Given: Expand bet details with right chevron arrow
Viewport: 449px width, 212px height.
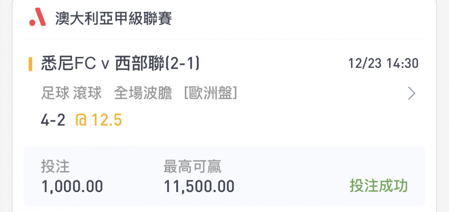Looking at the screenshot, I should coord(412,94).
